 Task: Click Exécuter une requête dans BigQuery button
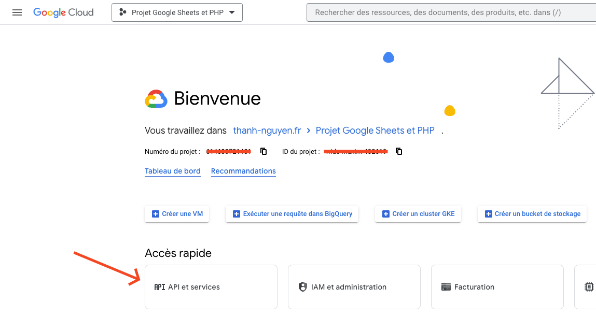click(x=292, y=214)
